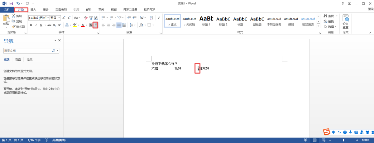Open the 五号 font size dropdown

click(55, 18)
